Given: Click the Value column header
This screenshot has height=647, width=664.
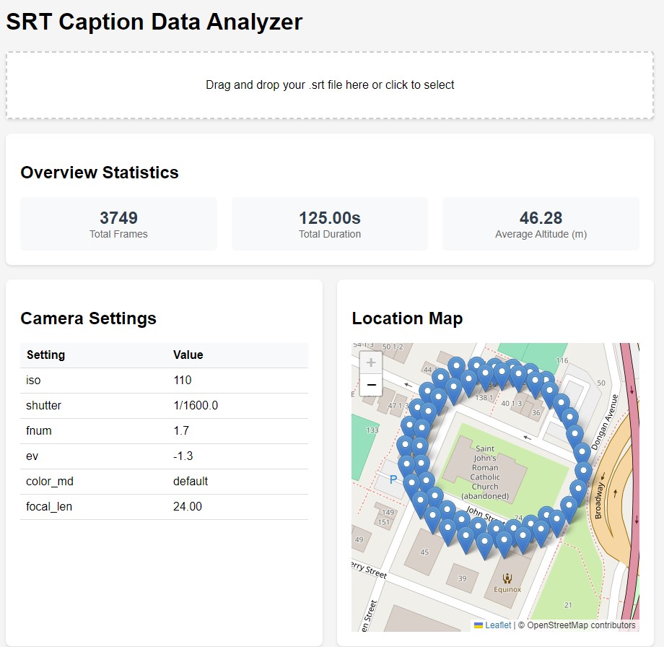Looking at the screenshot, I should (x=188, y=355).
